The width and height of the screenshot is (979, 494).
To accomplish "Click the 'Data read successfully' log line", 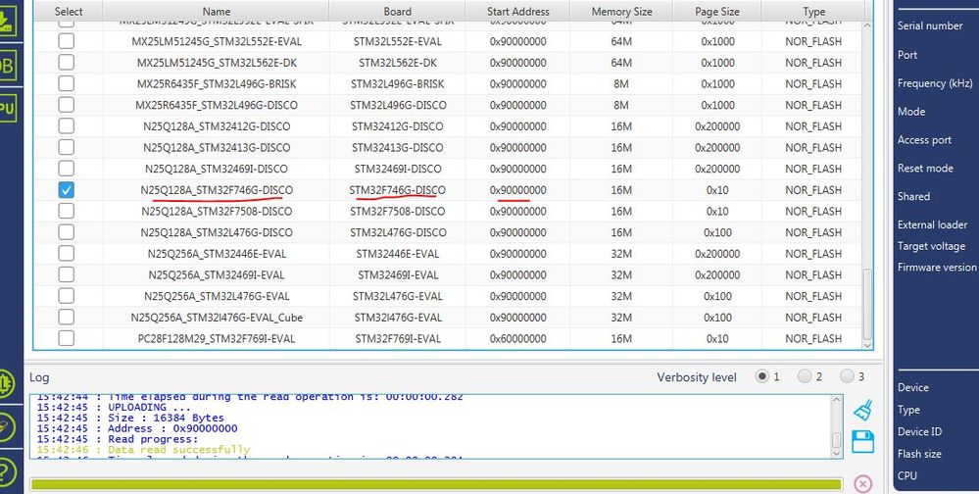I will 143,450.
